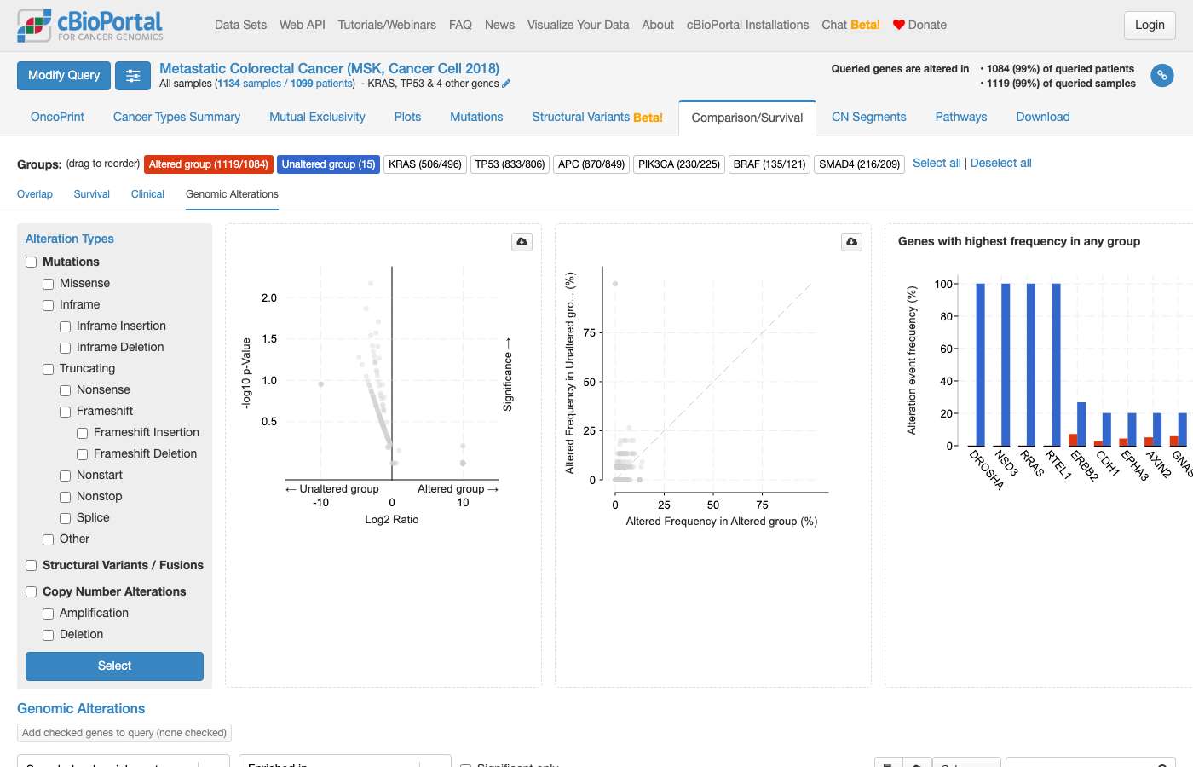Check the Nonsense checkbox
Screen dimensions: 1193x767
(x=66, y=390)
